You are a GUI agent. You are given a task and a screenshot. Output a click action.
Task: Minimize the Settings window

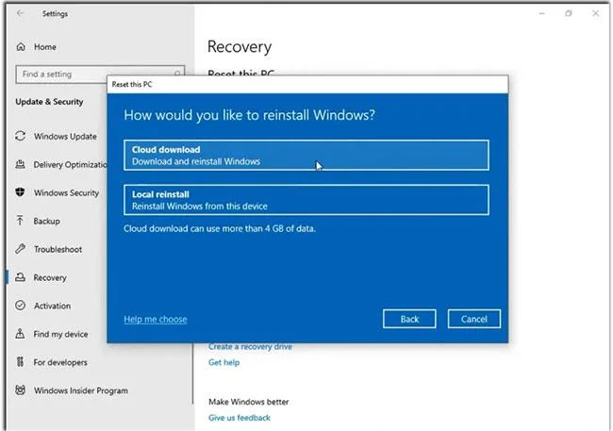542,13
